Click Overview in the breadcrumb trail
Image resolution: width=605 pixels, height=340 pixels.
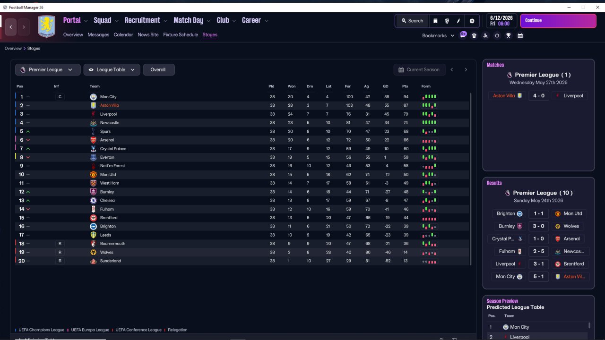tap(13, 49)
